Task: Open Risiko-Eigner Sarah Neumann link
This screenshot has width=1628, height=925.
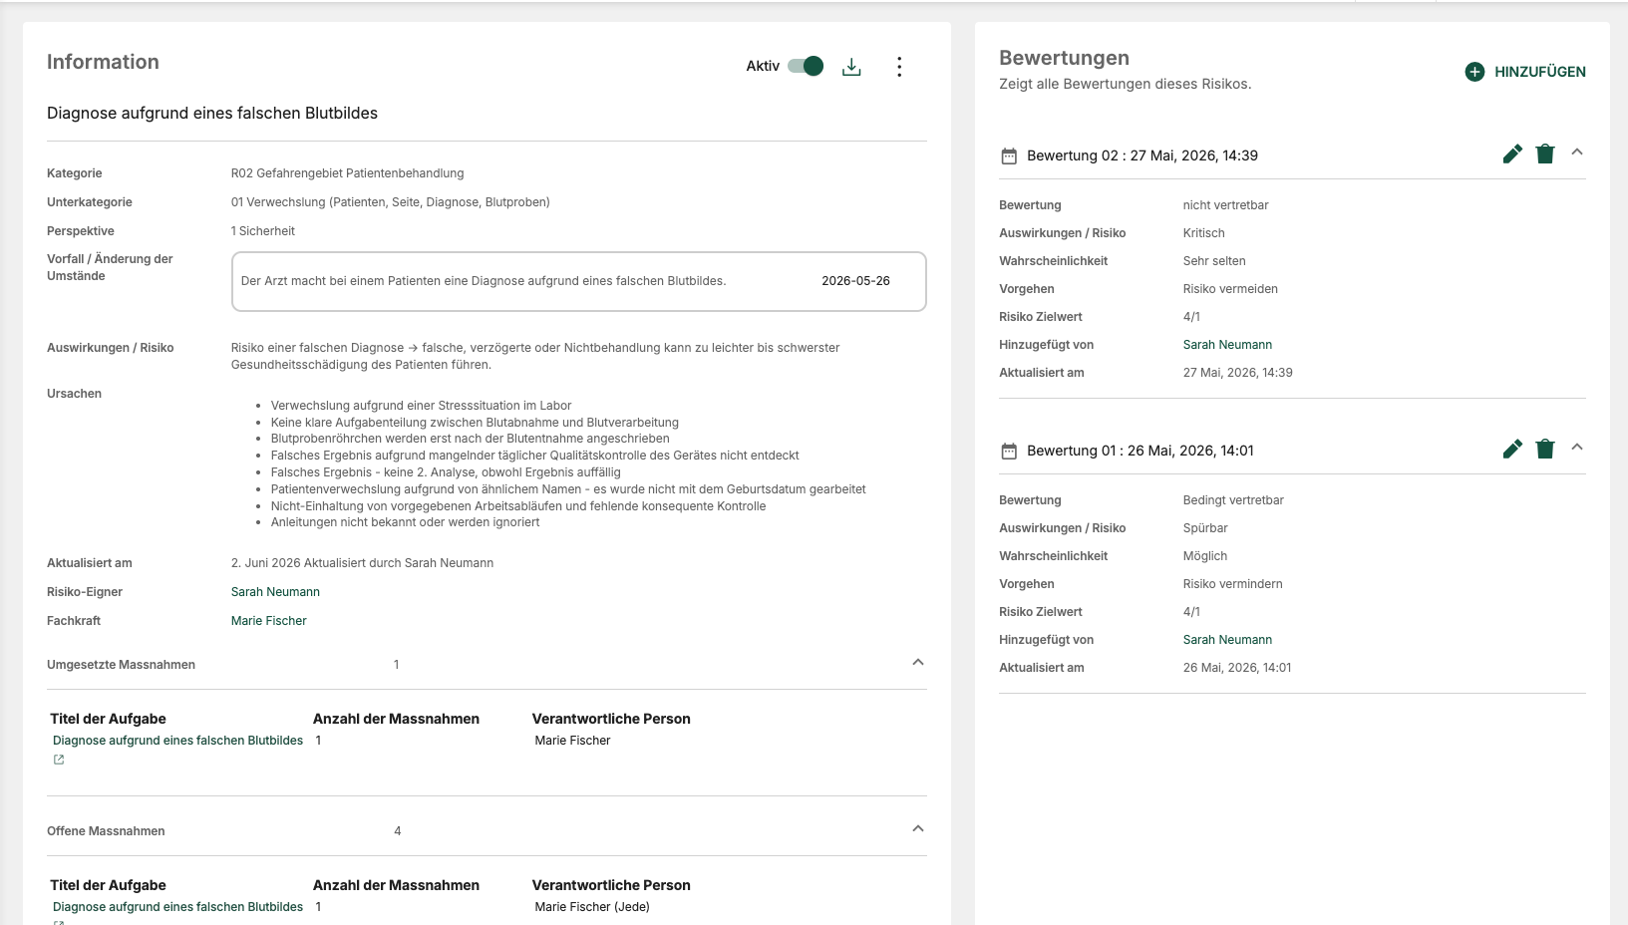Action: coord(275,592)
